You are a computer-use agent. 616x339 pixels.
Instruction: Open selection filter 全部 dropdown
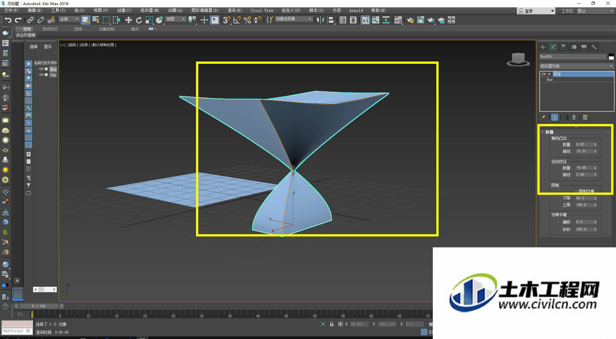point(69,19)
